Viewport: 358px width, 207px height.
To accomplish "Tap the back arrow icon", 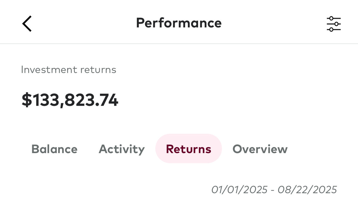I will [x=27, y=24].
